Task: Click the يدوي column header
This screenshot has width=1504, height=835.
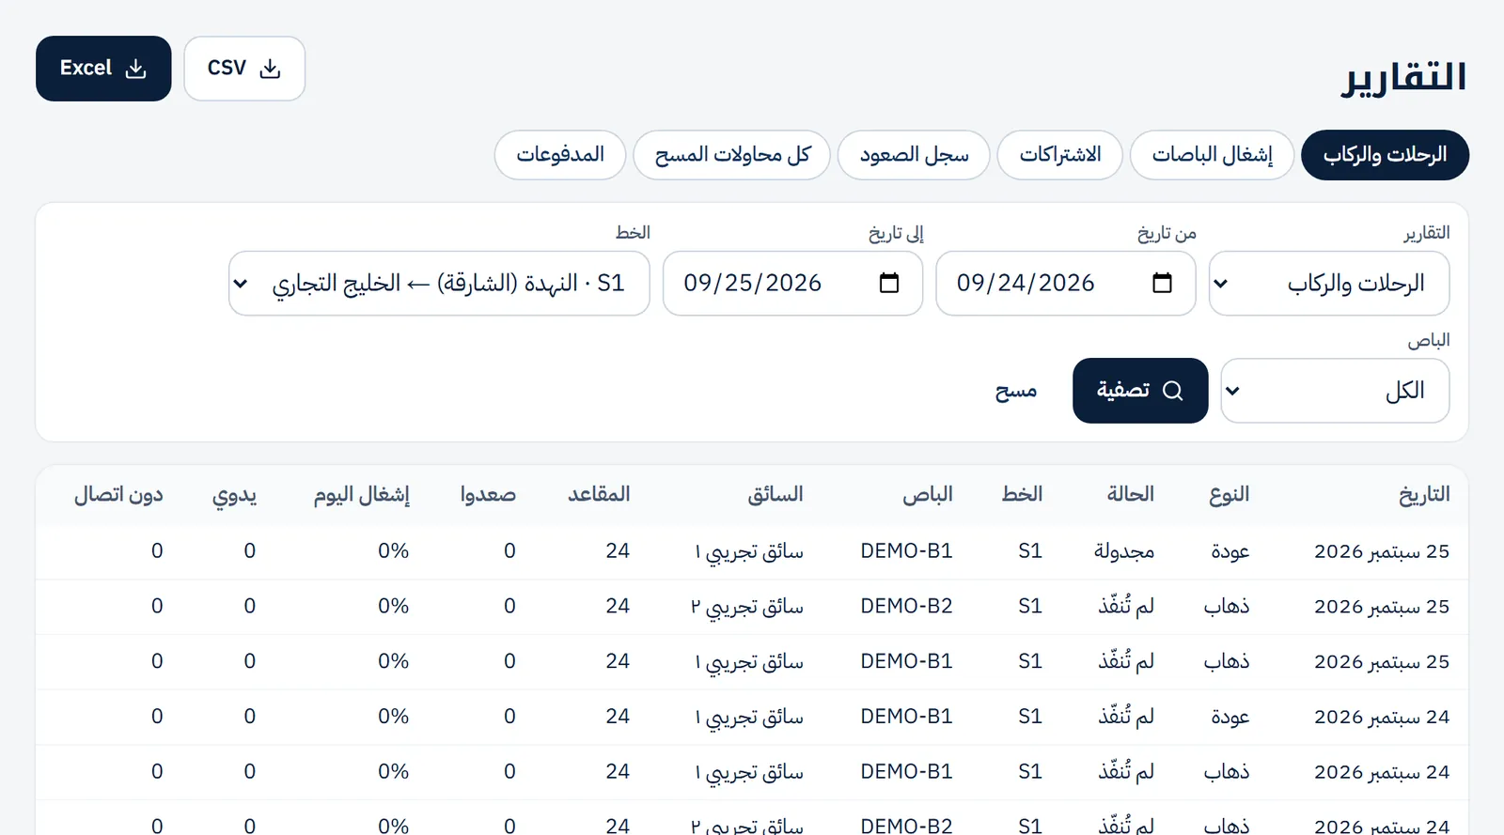Action: 234,496
